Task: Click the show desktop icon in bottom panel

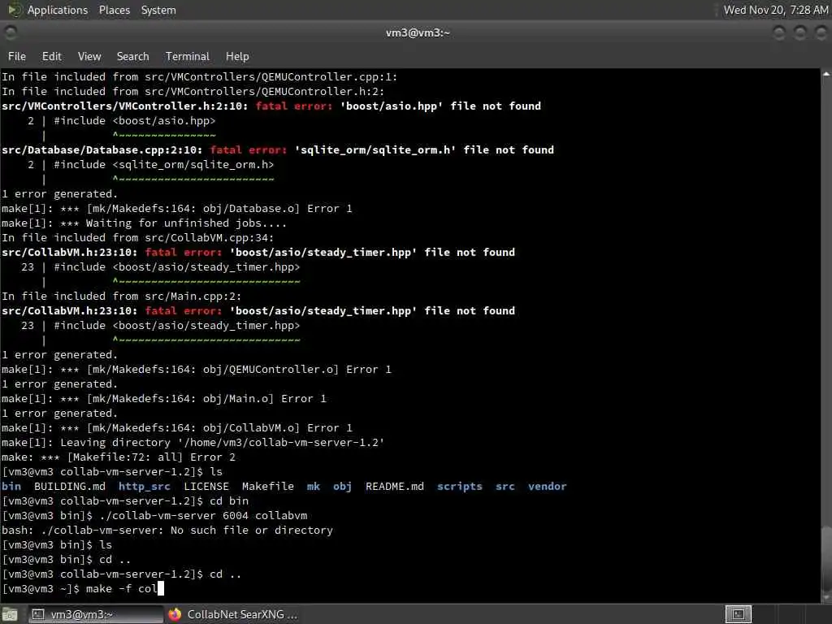Action: pos(9,614)
